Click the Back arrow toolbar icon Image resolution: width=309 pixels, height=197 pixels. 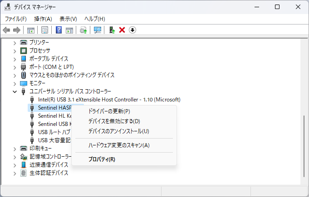click(6, 30)
